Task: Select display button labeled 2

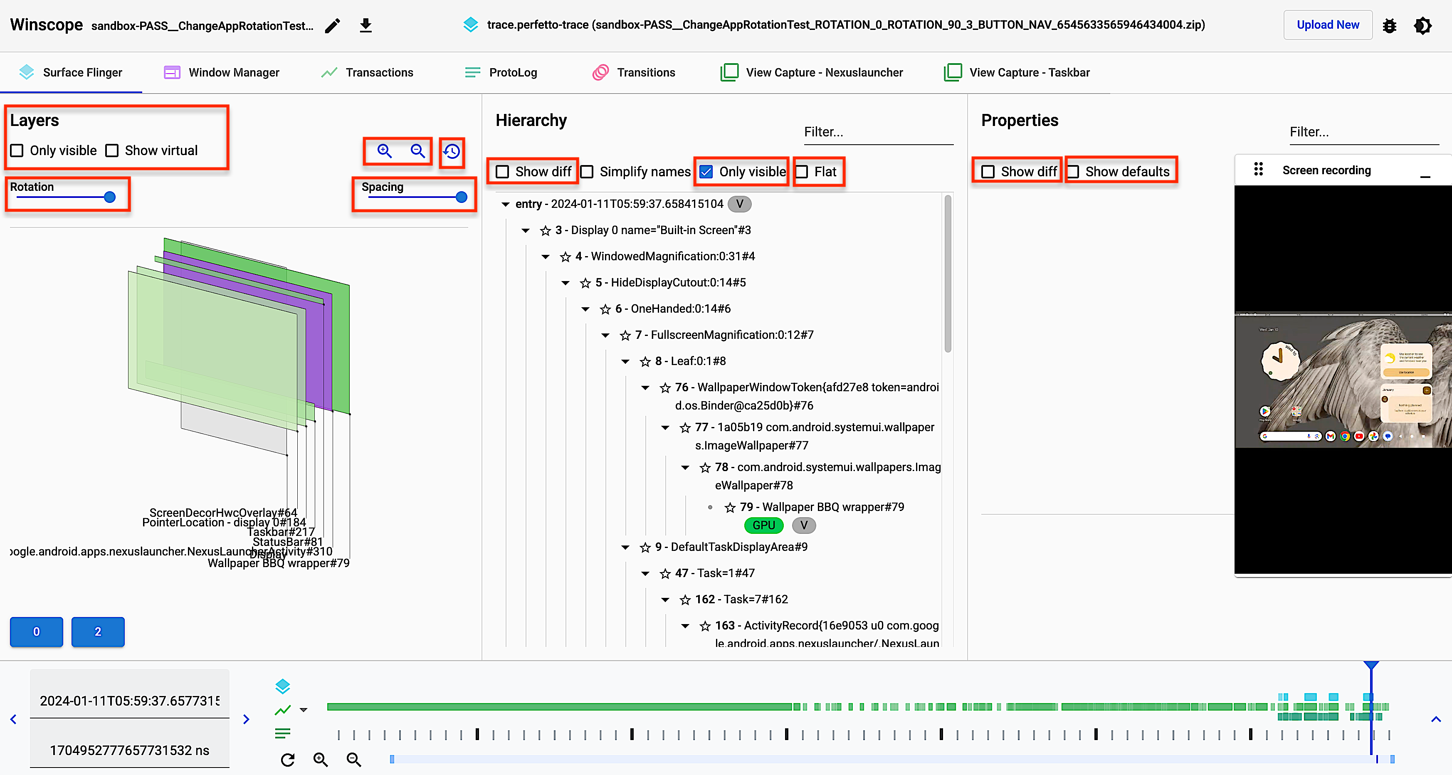Action: [98, 632]
